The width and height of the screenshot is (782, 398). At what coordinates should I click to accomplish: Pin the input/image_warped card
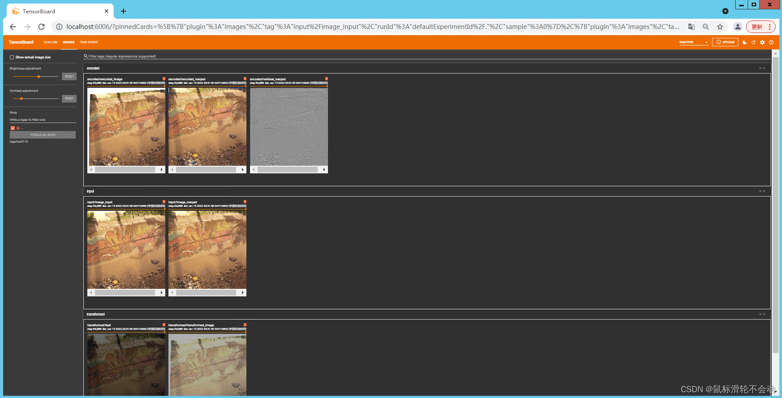coord(245,202)
